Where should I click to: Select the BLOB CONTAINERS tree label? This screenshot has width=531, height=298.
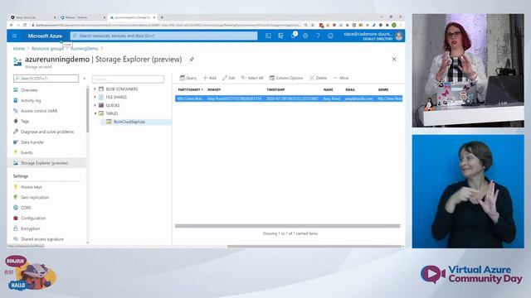coord(122,89)
